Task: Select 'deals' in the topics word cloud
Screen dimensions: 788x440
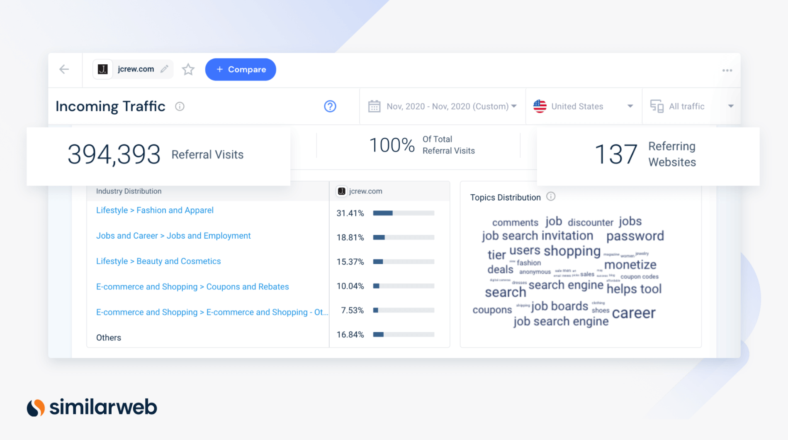Action: 500,270
